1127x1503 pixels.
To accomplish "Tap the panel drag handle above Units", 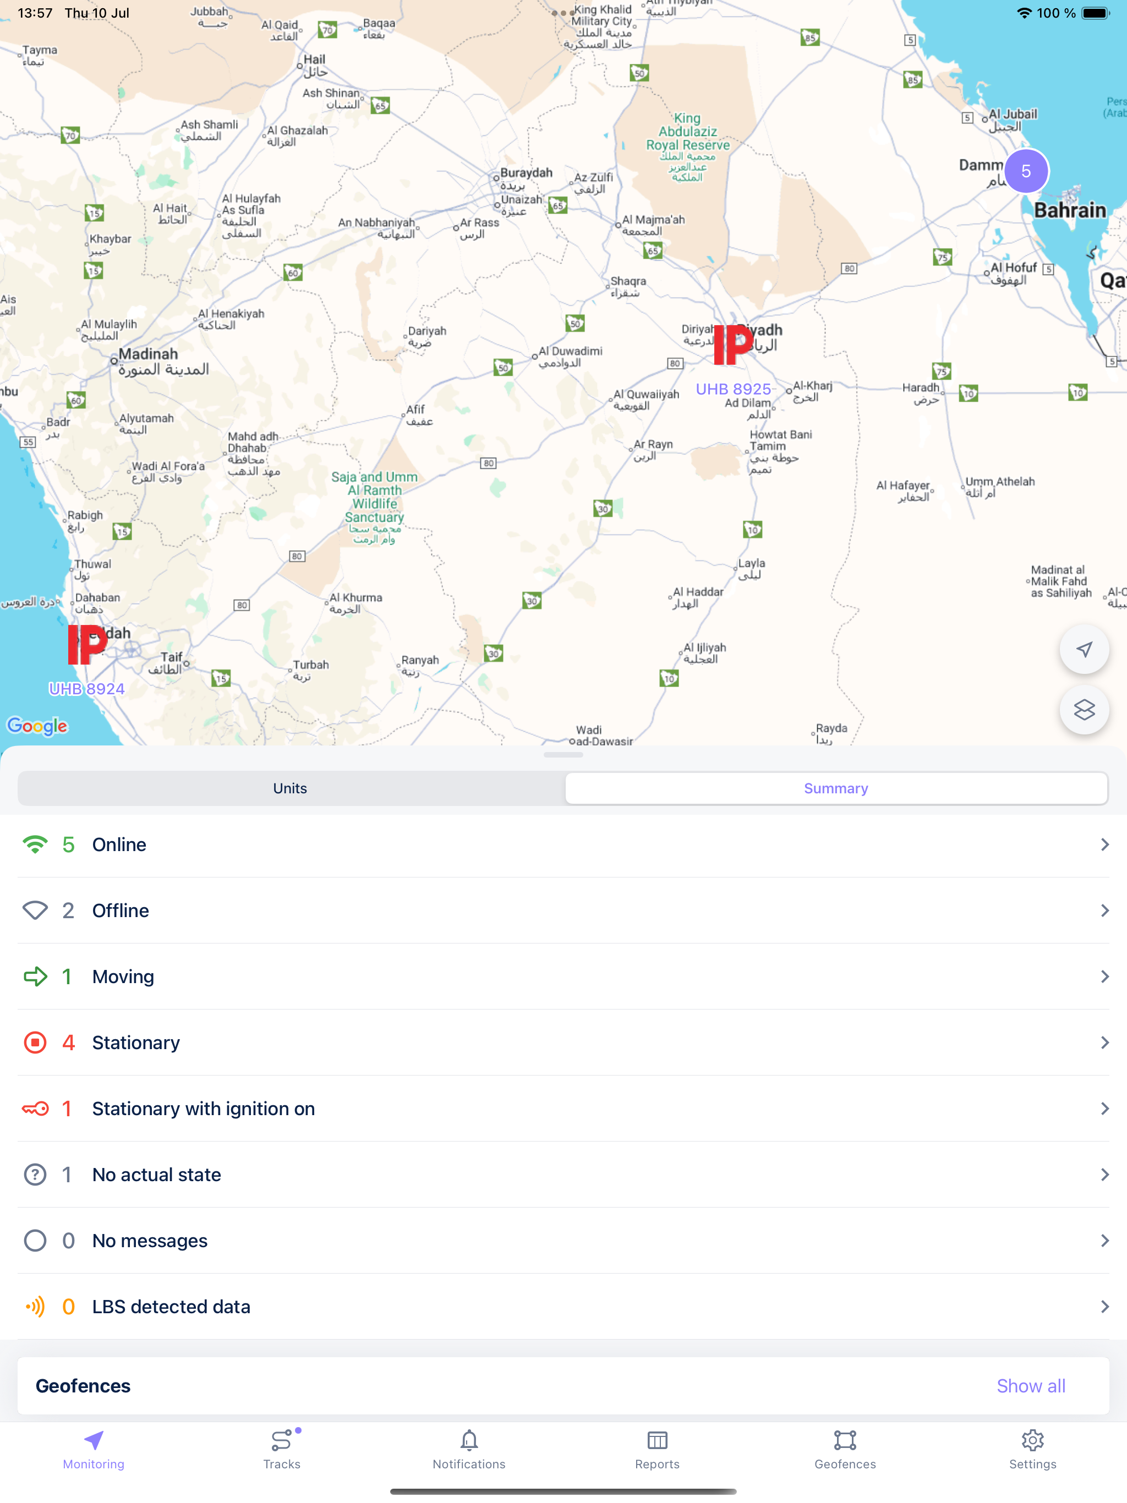I will (563, 755).
